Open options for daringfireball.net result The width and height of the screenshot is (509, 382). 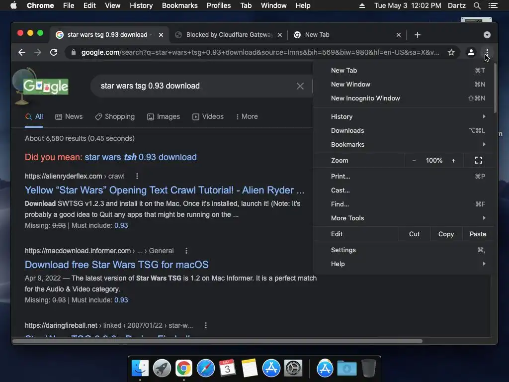[206, 325]
